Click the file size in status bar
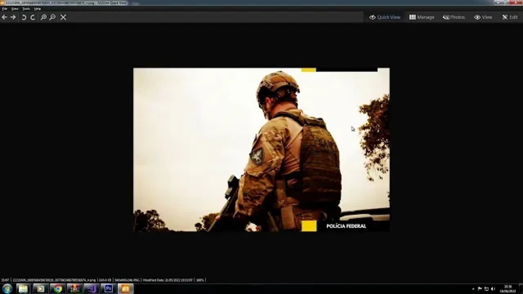Image resolution: width=523 pixels, height=294 pixels. pos(105,280)
